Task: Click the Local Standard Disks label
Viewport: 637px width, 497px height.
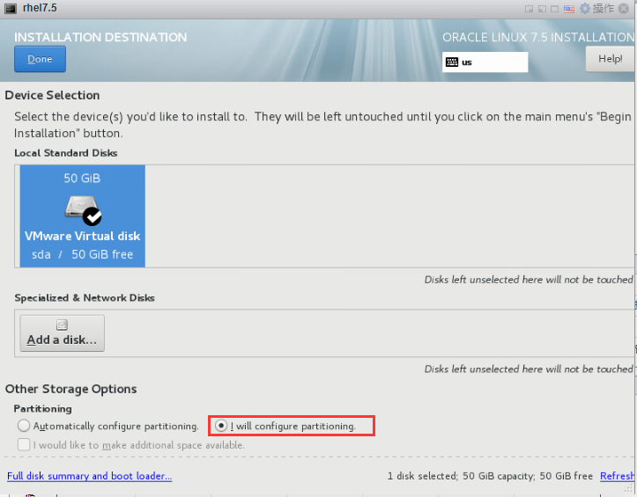Action: (66, 153)
